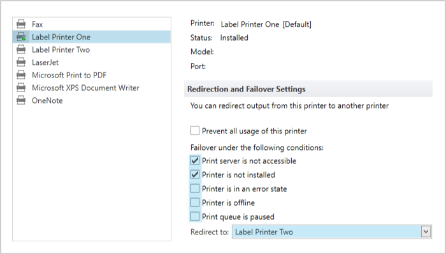Image resolution: width=446 pixels, height=254 pixels.
Task: Select OneNote in the printer list
Action: click(x=47, y=100)
